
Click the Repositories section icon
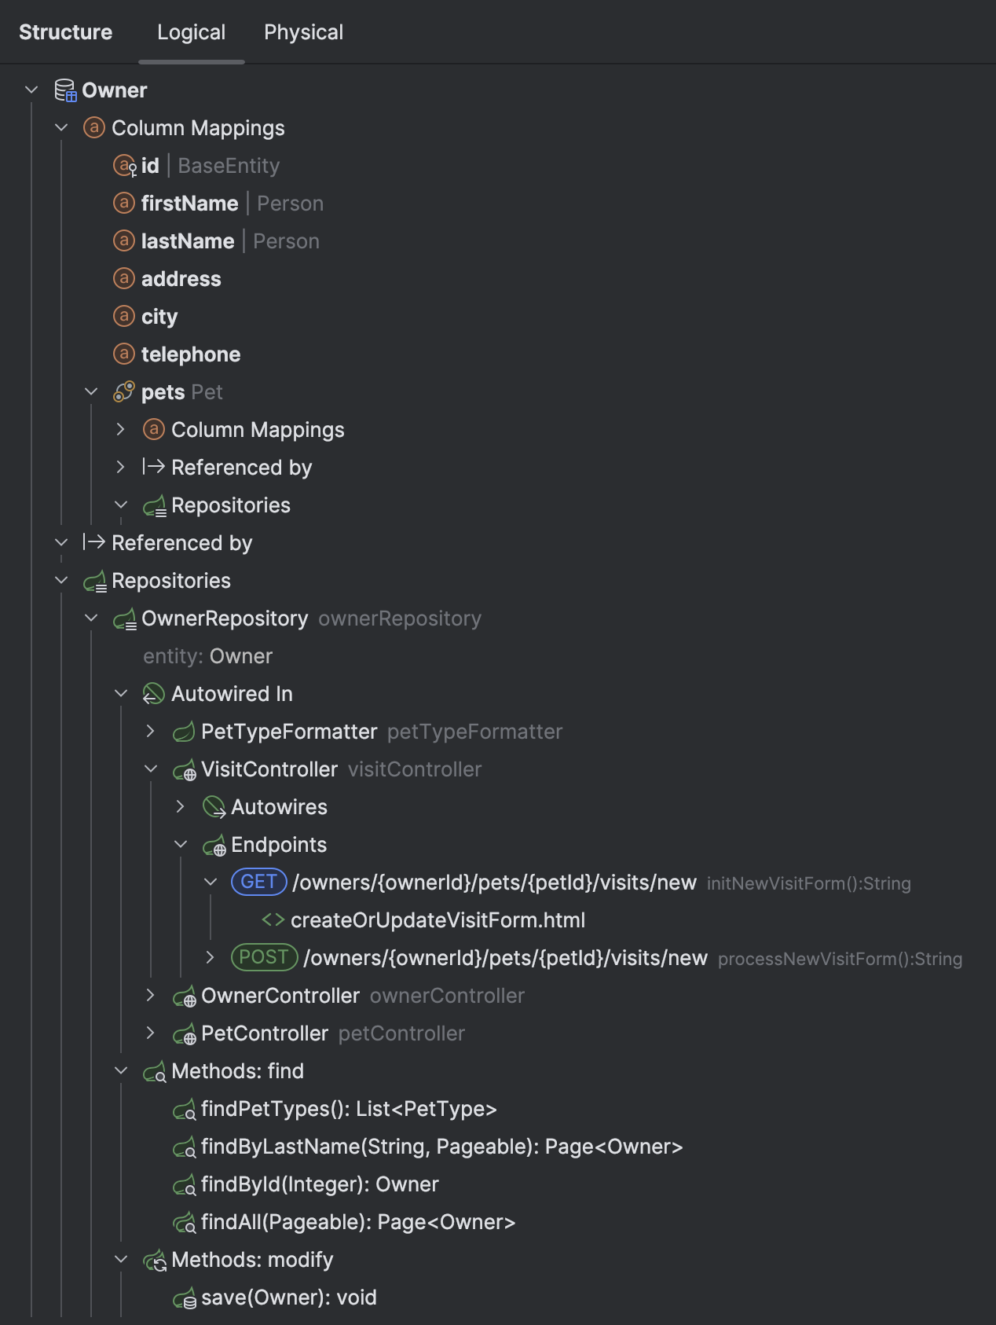click(94, 580)
